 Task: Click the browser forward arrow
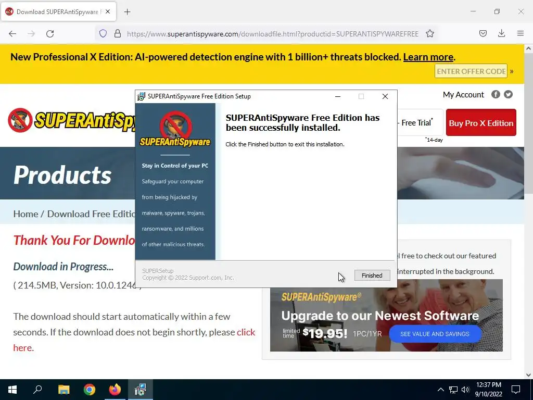(31, 34)
